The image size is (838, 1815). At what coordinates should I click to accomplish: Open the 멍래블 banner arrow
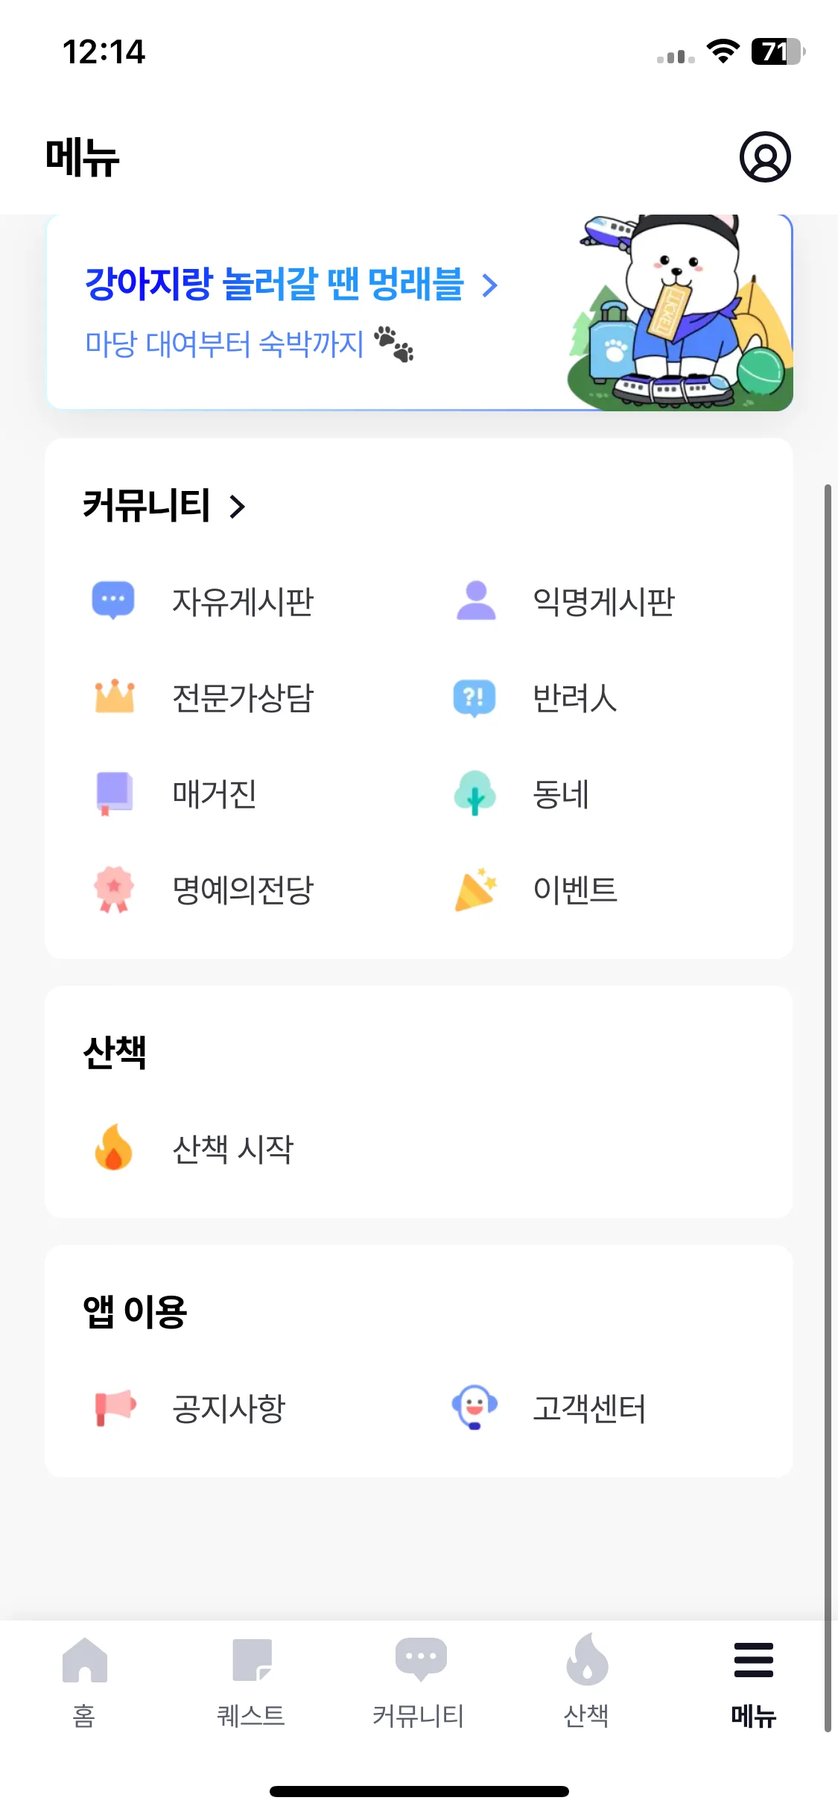pos(489,285)
